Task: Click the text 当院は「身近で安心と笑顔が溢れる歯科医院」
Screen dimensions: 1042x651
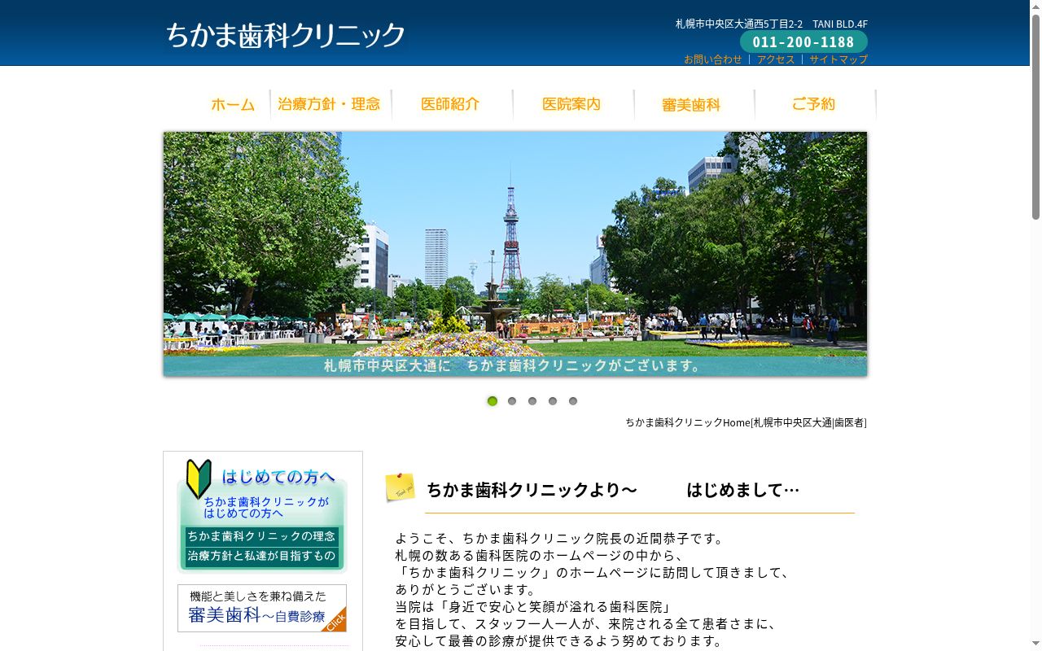Action: (534, 606)
